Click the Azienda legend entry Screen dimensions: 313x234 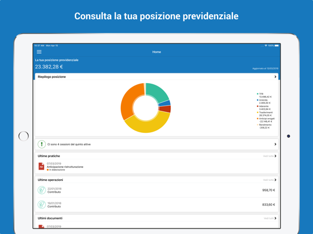(264, 102)
